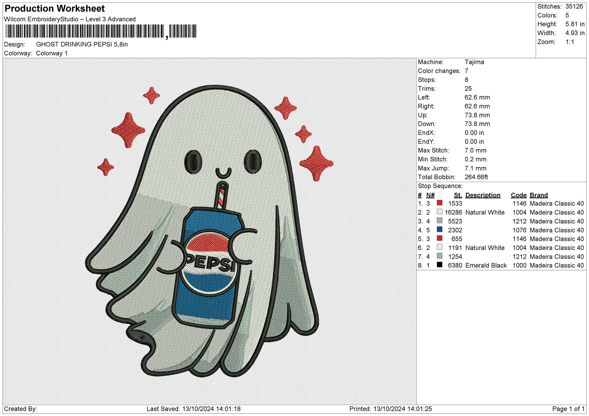Click the Stitches value '35126'
This screenshot has width=589, height=416.
[x=574, y=7]
